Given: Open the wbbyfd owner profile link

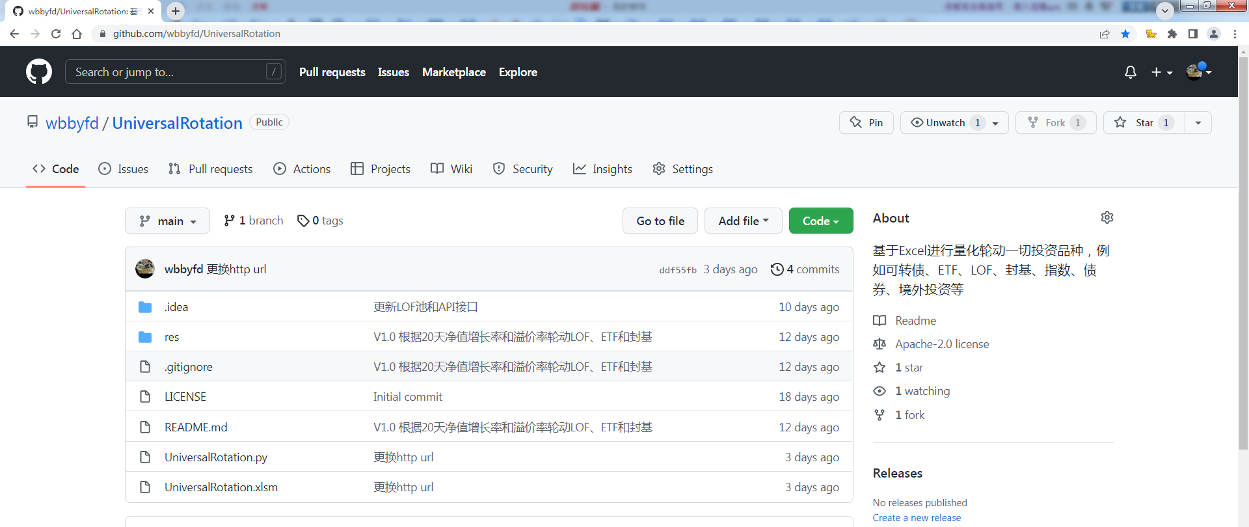Looking at the screenshot, I should tap(72, 123).
